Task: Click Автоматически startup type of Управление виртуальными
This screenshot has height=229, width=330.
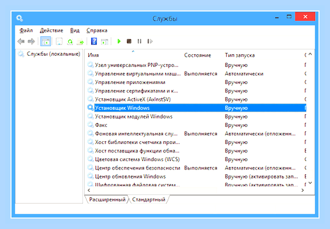Action: 244,73
